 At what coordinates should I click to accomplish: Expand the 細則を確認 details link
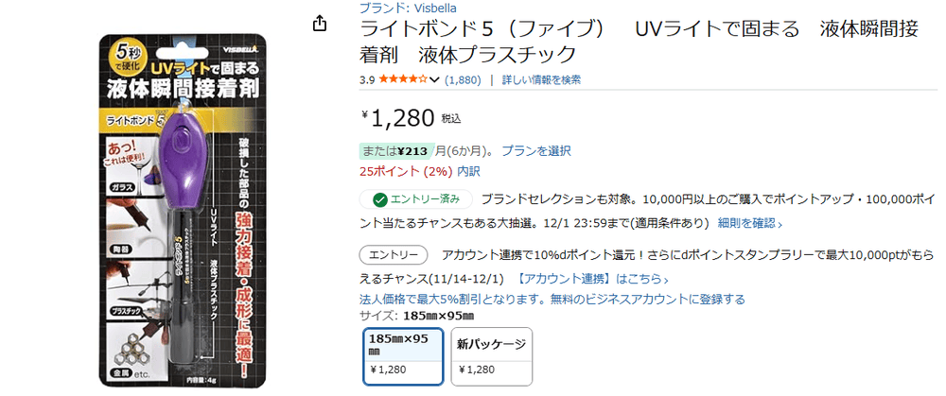point(749,223)
